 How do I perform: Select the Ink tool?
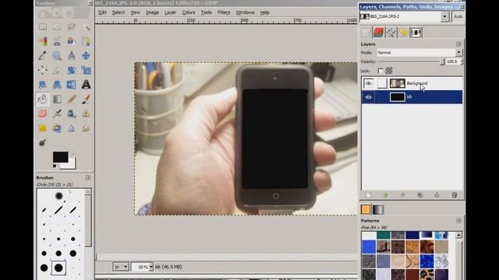tap(71, 114)
